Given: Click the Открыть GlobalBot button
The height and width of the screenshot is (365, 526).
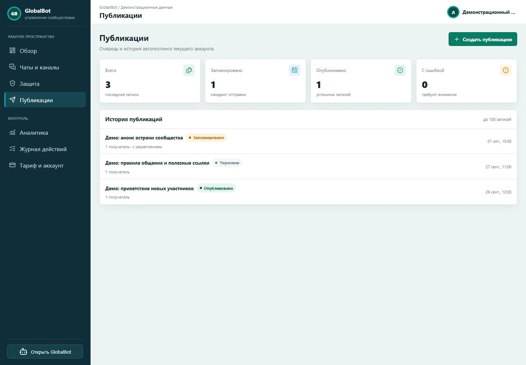Looking at the screenshot, I should [x=45, y=351].
